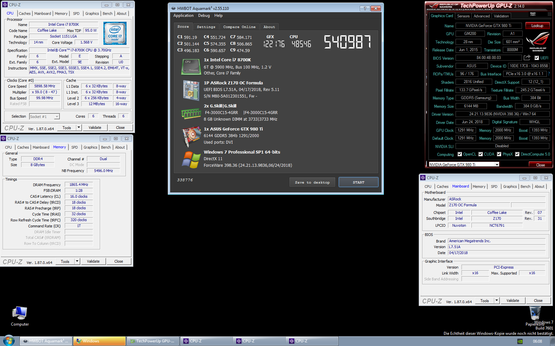Image resolution: width=555 pixels, height=346 pixels.
Task: Click the BIOS export share icon in GPU-Z
Action: click(527, 58)
